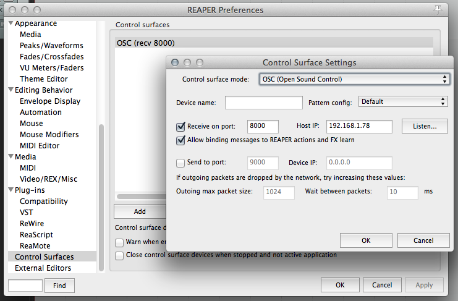This screenshot has height=301, width=458.
Task: Select the OSC (recv 8000) list entry
Action: pos(274,43)
